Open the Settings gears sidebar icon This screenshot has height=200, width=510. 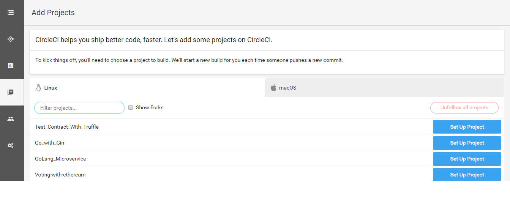point(11,145)
